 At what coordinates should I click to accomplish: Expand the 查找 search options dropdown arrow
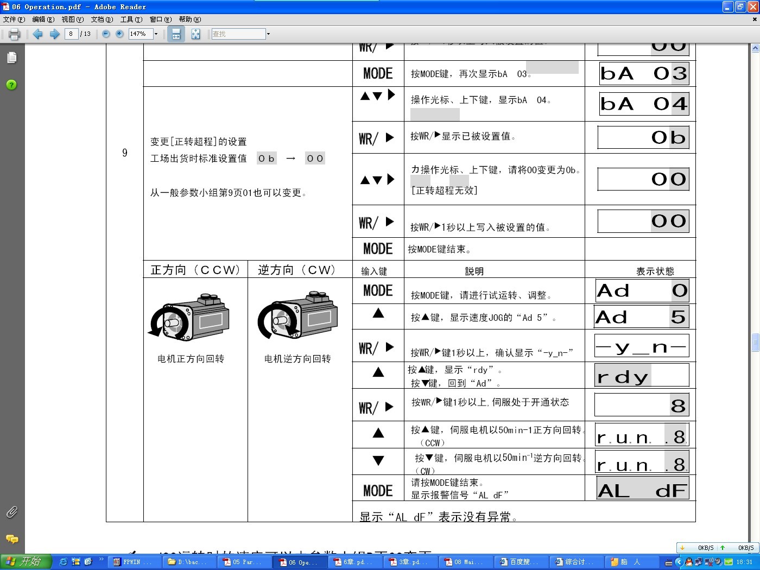268,34
